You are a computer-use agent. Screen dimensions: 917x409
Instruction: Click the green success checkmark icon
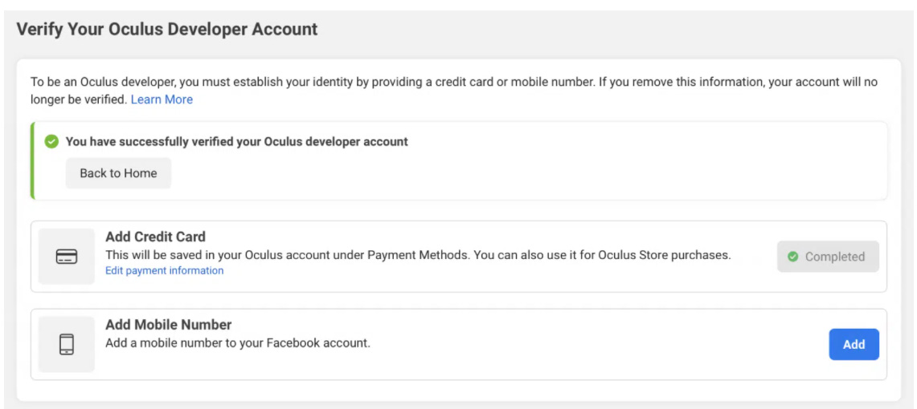coord(51,142)
